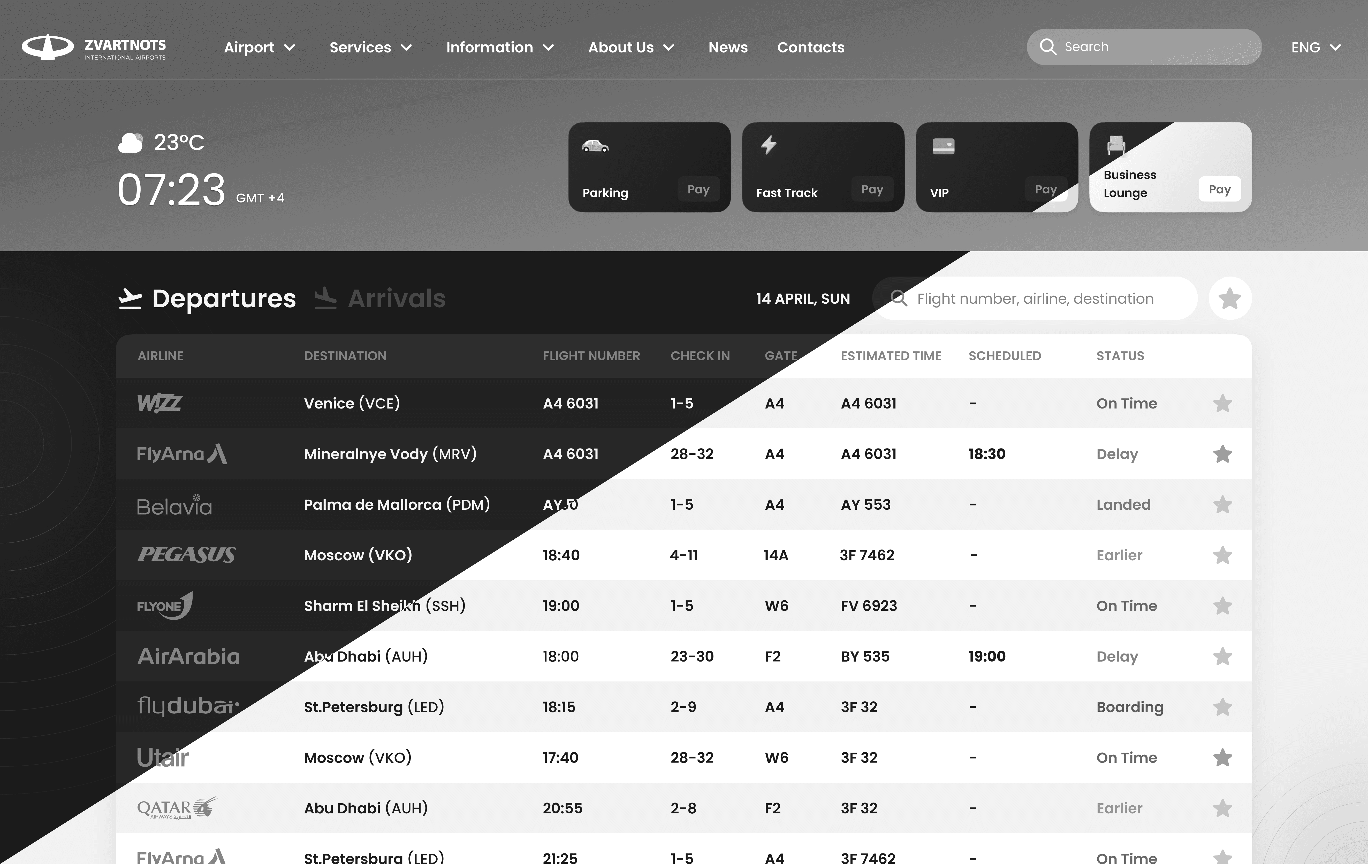The width and height of the screenshot is (1368, 864).
Task: Click the Wizz airline logo
Action: tap(160, 403)
